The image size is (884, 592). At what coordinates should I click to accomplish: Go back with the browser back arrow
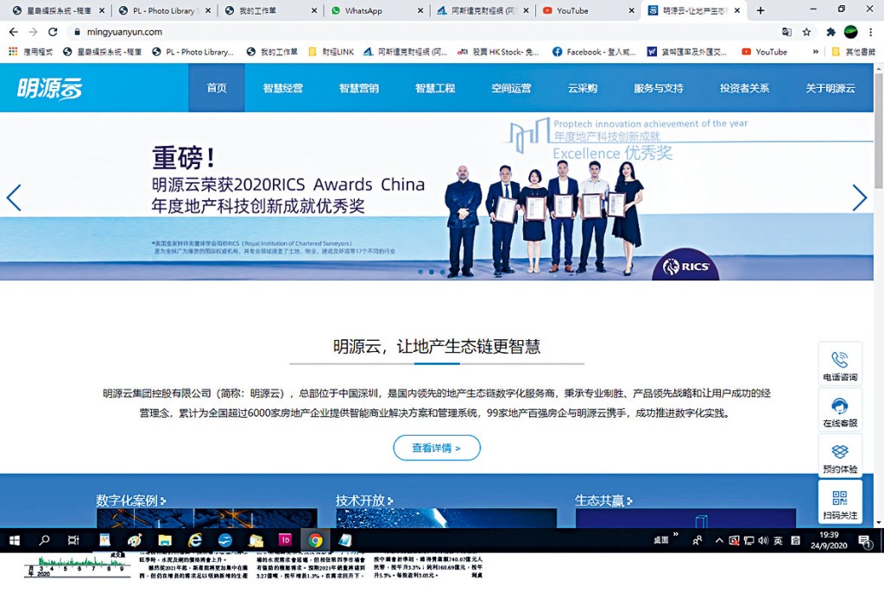pos(14,32)
